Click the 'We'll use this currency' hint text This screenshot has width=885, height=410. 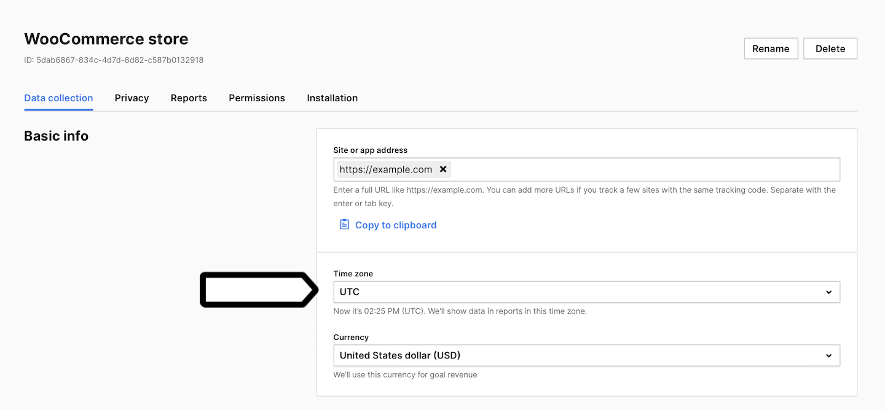click(405, 374)
